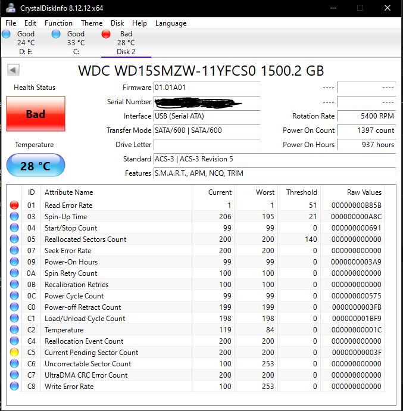Image resolution: width=403 pixels, height=411 pixels.
Task: Click the Firmware value field
Action: [x=207, y=88]
